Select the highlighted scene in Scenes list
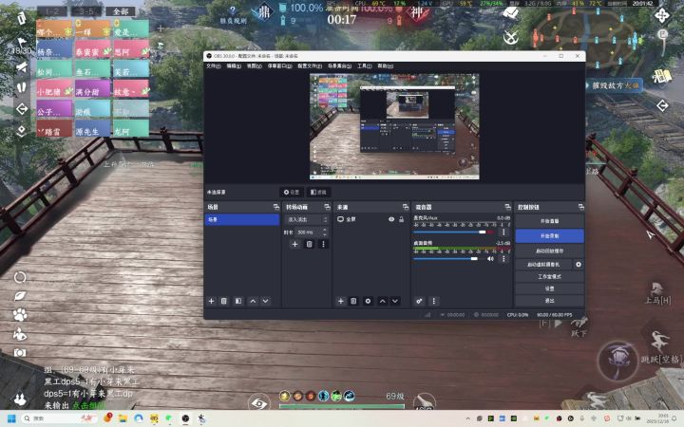684x427 pixels. pyautogui.click(x=242, y=219)
